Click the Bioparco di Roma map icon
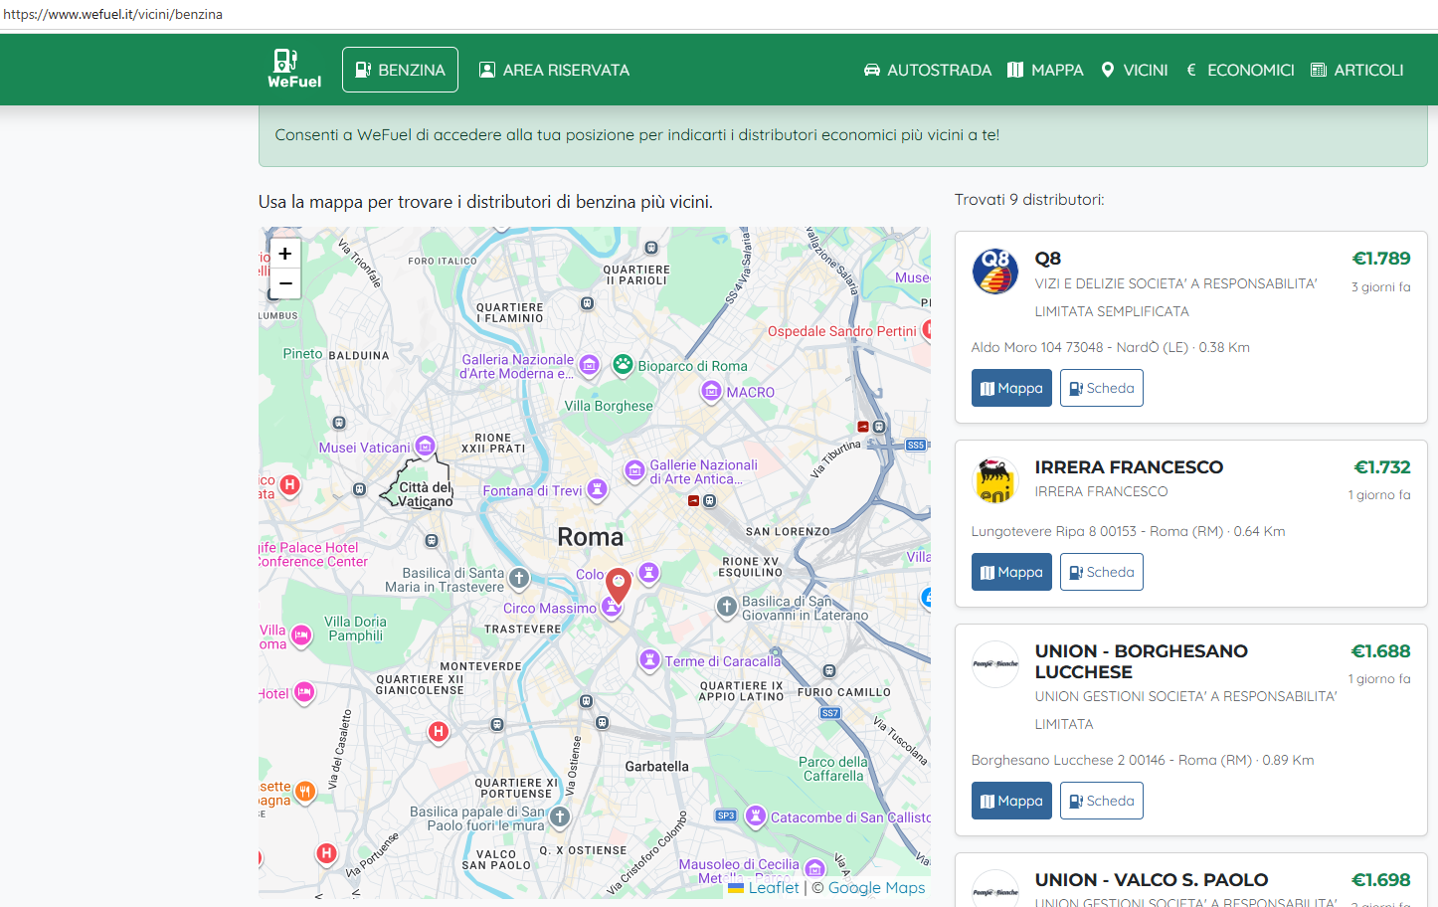Image resolution: width=1438 pixels, height=907 pixels. [x=624, y=365]
